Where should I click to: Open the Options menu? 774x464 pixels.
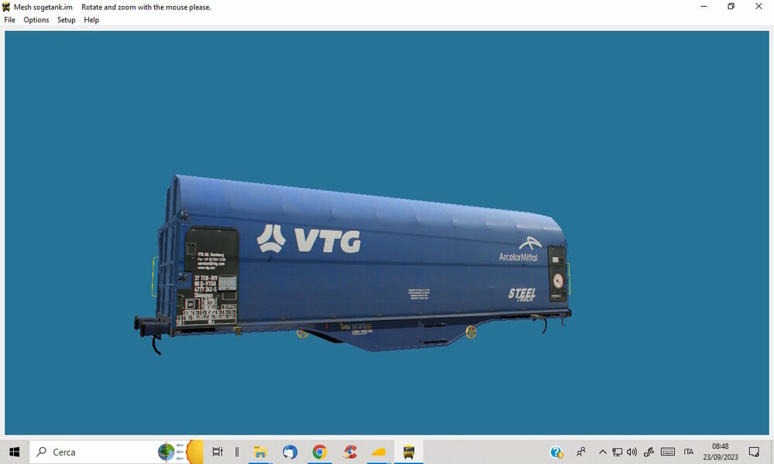click(x=36, y=20)
